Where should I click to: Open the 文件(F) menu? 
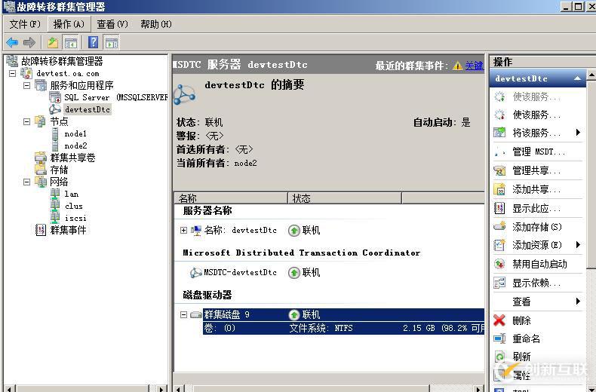[25, 24]
